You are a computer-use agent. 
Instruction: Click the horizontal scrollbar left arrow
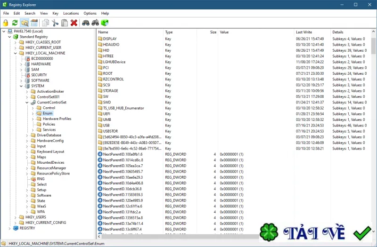(99, 237)
